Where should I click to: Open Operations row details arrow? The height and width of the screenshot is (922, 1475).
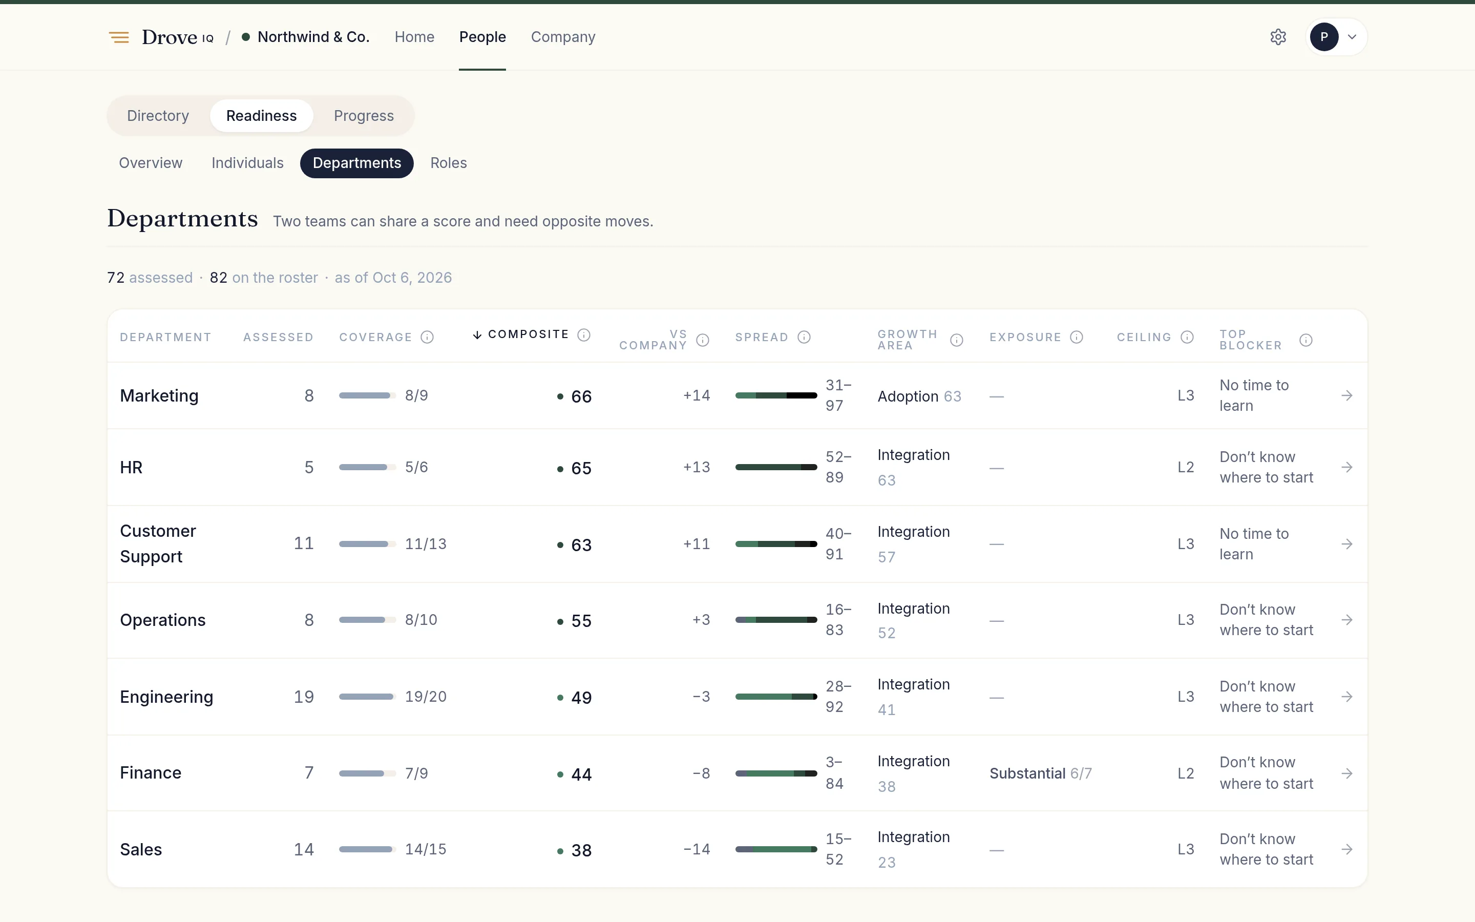point(1347,620)
